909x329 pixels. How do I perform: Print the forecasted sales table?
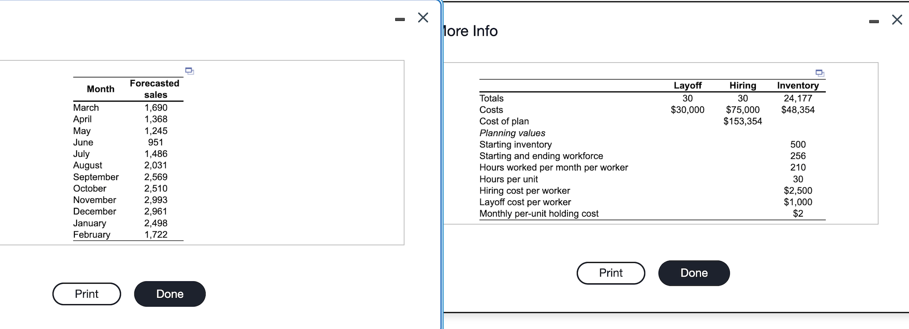pos(87,294)
